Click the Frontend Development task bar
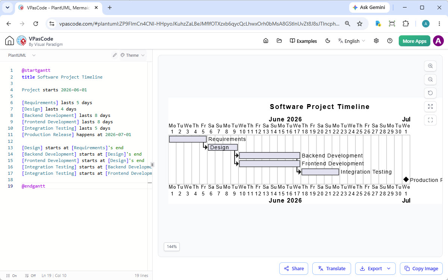Screen dimensions: 448x280 (270, 164)
